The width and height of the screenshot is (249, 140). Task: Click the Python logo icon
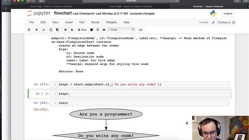[x=213, y=14]
